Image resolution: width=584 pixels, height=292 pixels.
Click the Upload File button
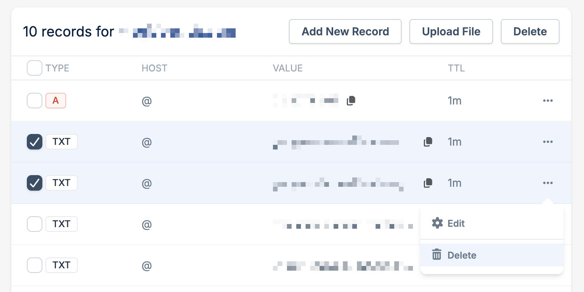click(451, 31)
